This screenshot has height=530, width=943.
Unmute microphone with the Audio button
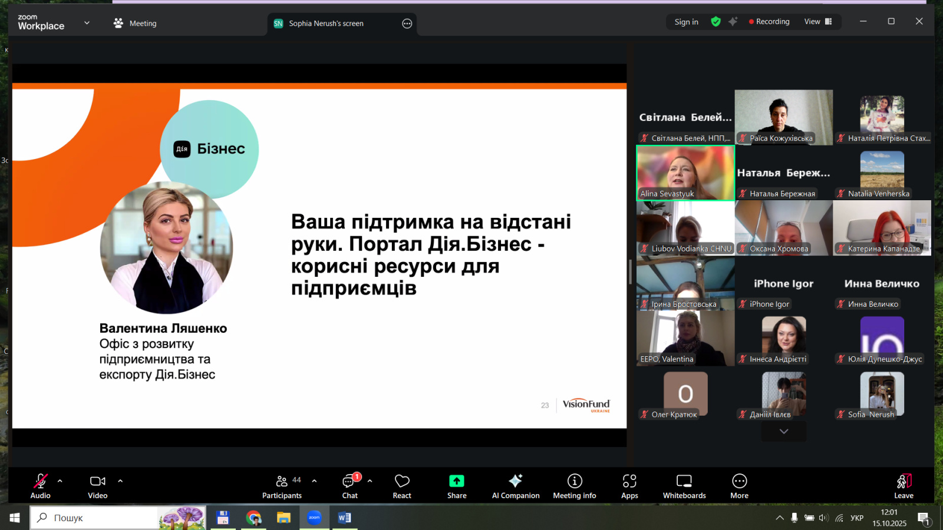pos(40,482)
